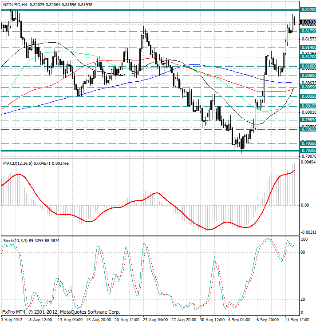Click the 0.8080 level price label

308,76
